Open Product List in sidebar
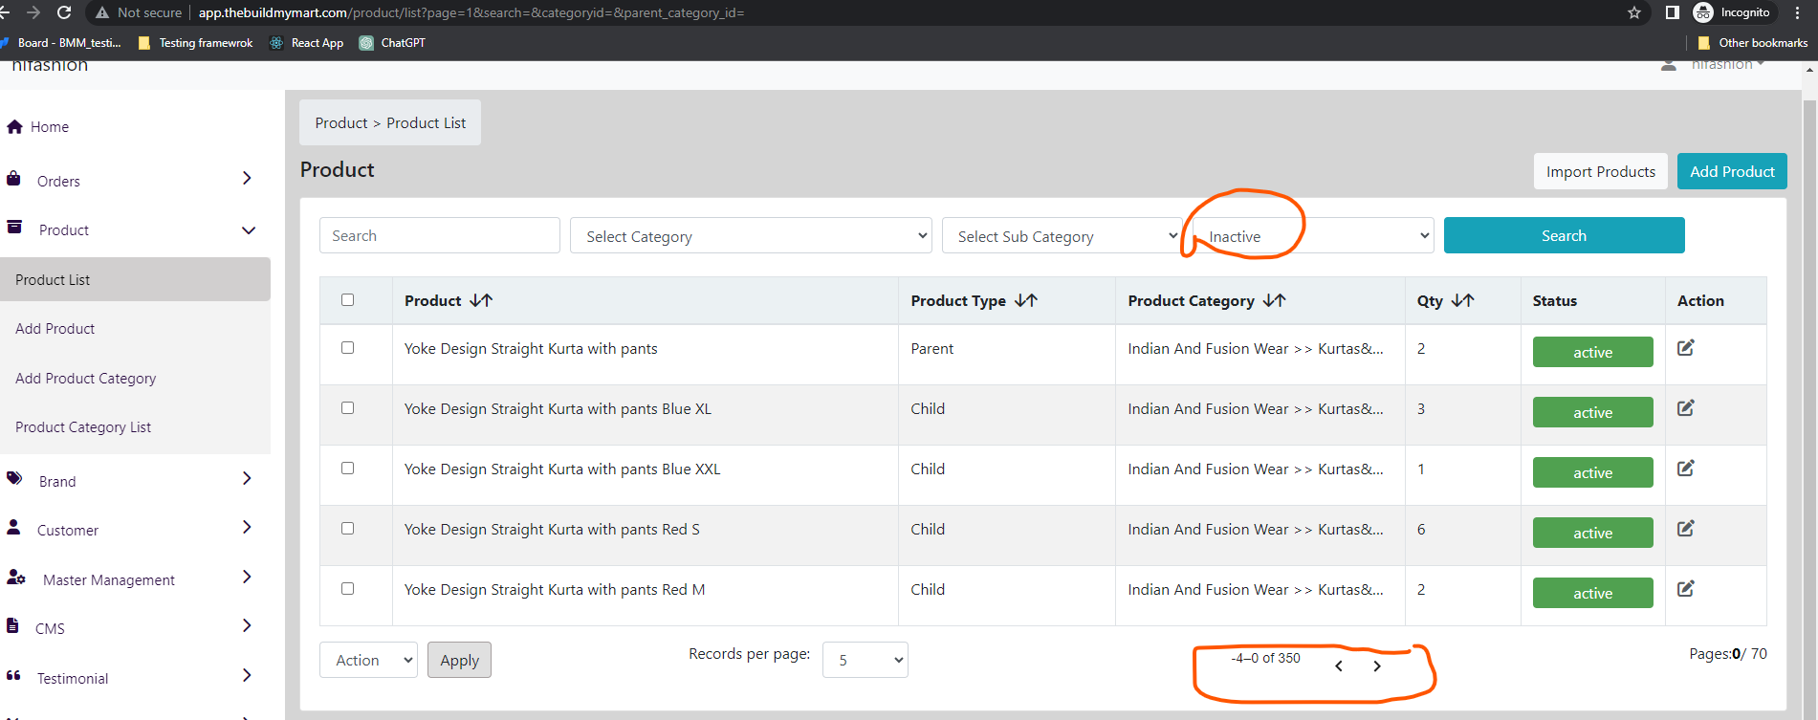Screen dimensions: 1818x720 pos(135,279)
